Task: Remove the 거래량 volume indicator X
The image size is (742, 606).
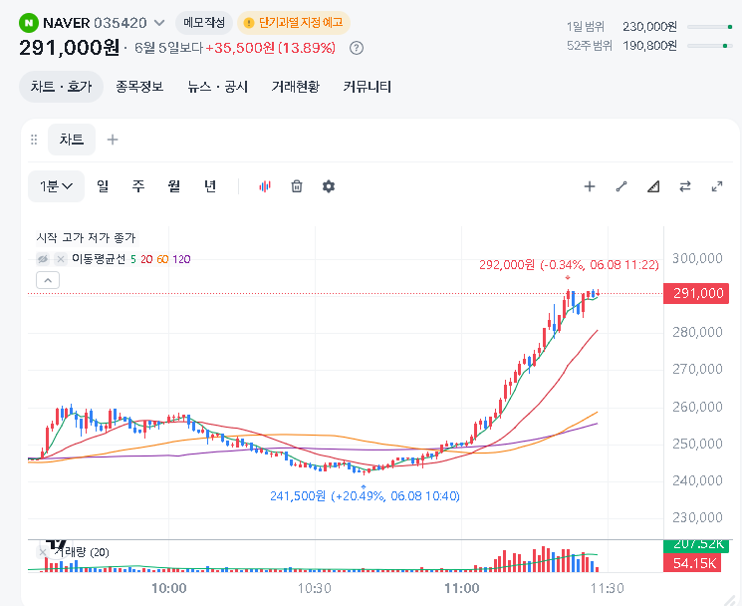Action: (43, 552)
